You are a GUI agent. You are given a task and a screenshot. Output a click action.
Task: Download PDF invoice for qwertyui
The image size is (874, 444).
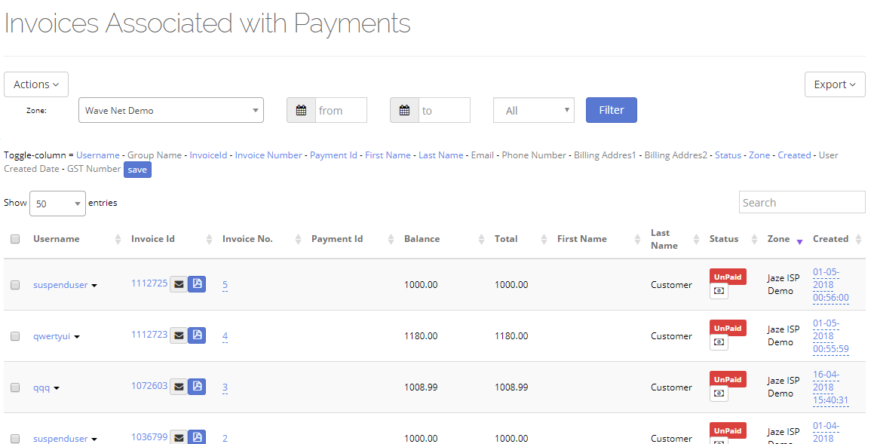coord(197,334)
